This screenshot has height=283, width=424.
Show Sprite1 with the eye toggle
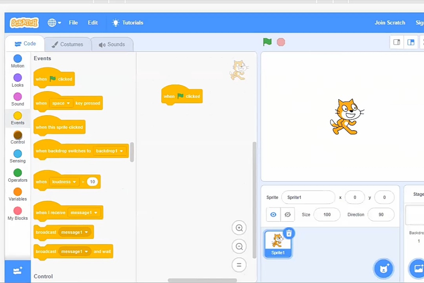pos(273,214)
